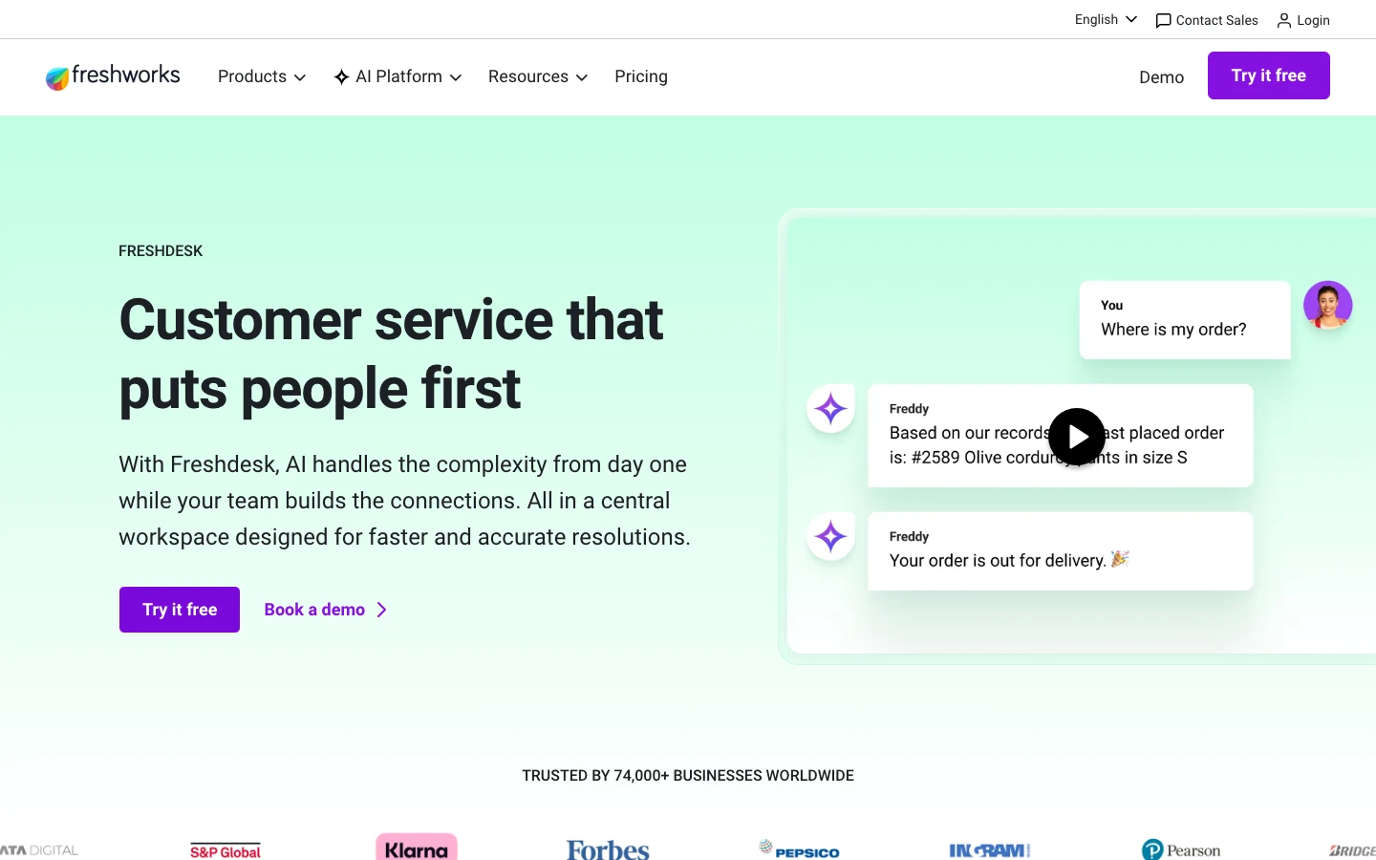Click 'TRUSTED BY 74,000+ BUSINESSES WORLDWIDE' text
The width and height of the screenshot is (1376, 860).
(688, 776)
